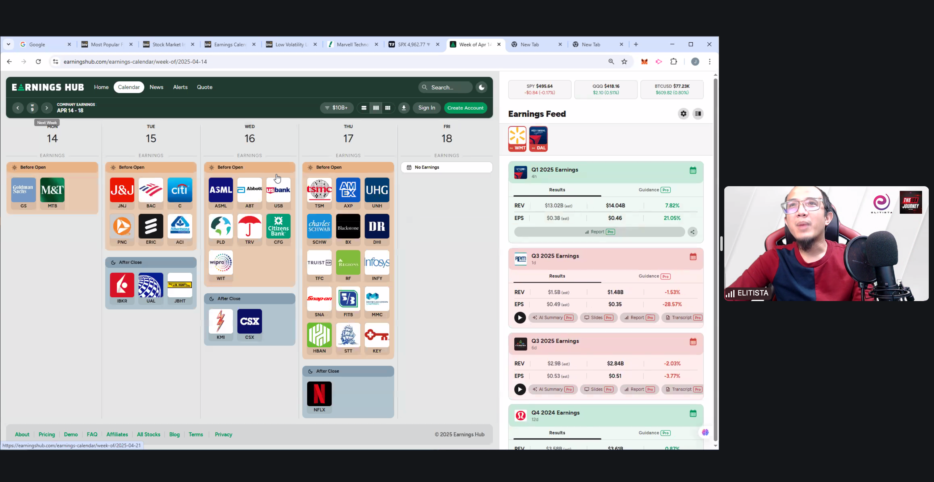The height and width of the screenshot is (482, 934).
Task: Open Netflix NFLX earnings tile
Action: [x=319, y=394]
